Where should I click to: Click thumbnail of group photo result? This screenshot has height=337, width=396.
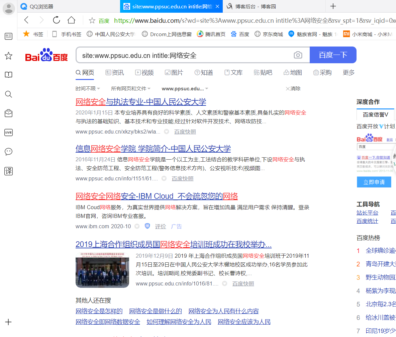102,270
